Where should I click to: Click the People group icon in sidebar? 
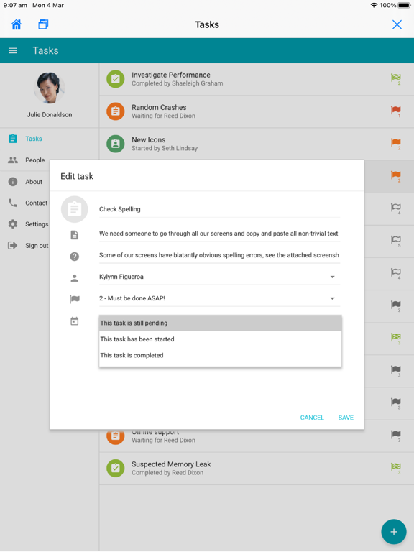coord(13,160)
